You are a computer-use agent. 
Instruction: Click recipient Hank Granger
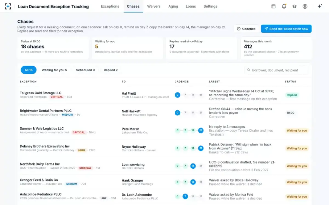[132, 180]
